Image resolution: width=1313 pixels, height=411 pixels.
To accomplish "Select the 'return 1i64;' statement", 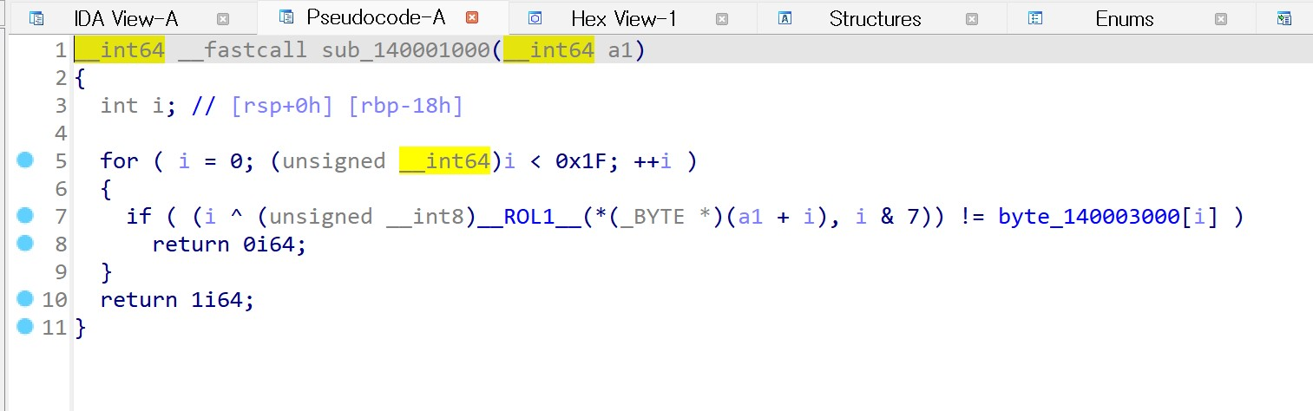I will pos(178,300).
